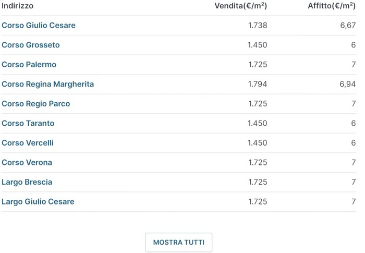Open the Corso Regio Parco link
Viewport: 365px width, 253px height.
point(36,104)
